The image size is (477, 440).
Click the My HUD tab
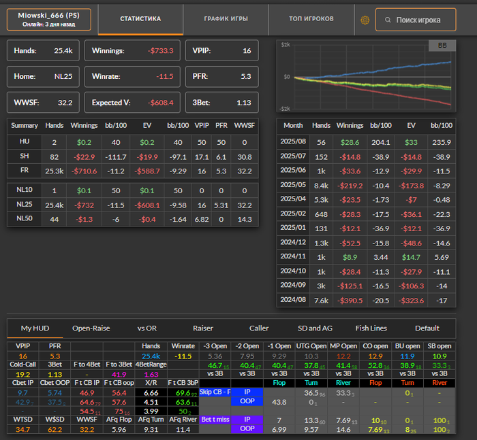(x=35, y=328)
